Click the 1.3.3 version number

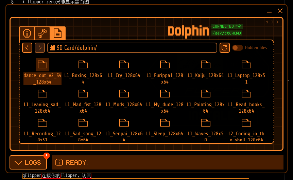[x=272, y=22]
